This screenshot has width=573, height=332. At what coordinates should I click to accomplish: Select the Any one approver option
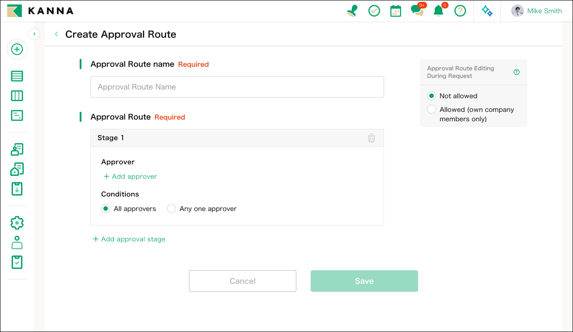(202, 209)
